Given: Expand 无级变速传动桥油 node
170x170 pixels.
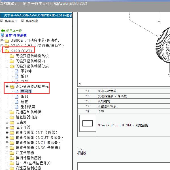Looking at the screenshot, I should click(x=7, y=61).
